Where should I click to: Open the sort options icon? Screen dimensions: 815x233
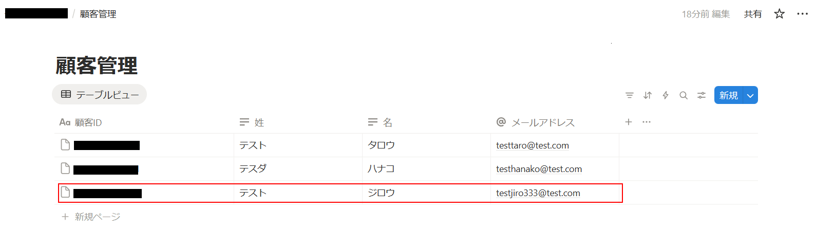coord(648,95)
